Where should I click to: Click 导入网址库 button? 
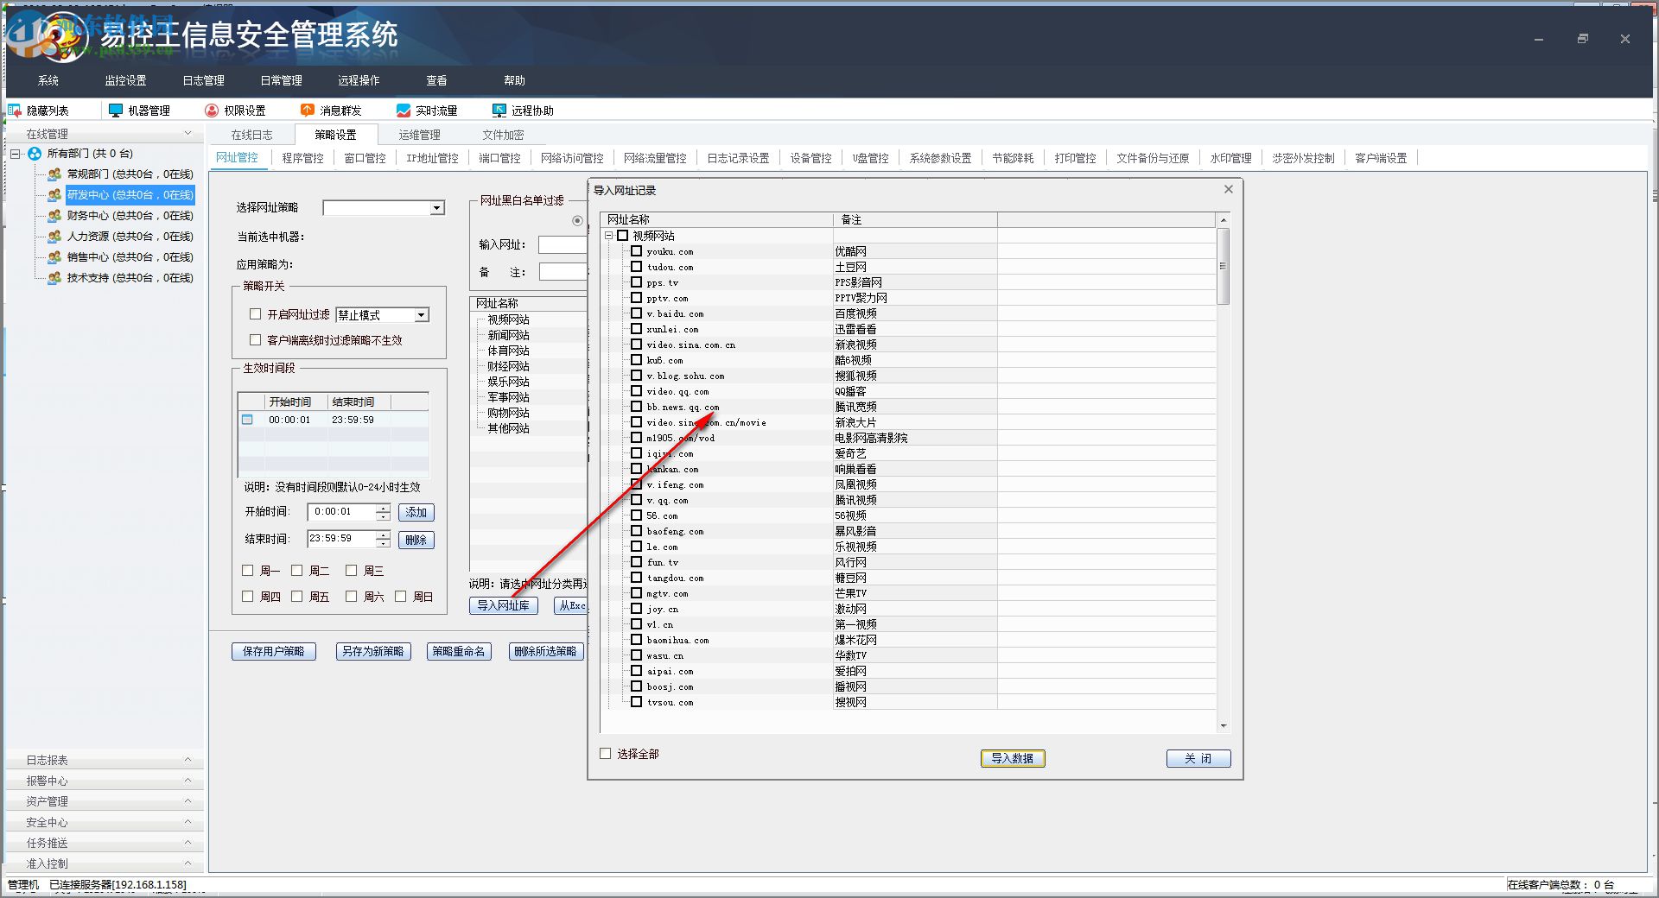tap(504, 605)
